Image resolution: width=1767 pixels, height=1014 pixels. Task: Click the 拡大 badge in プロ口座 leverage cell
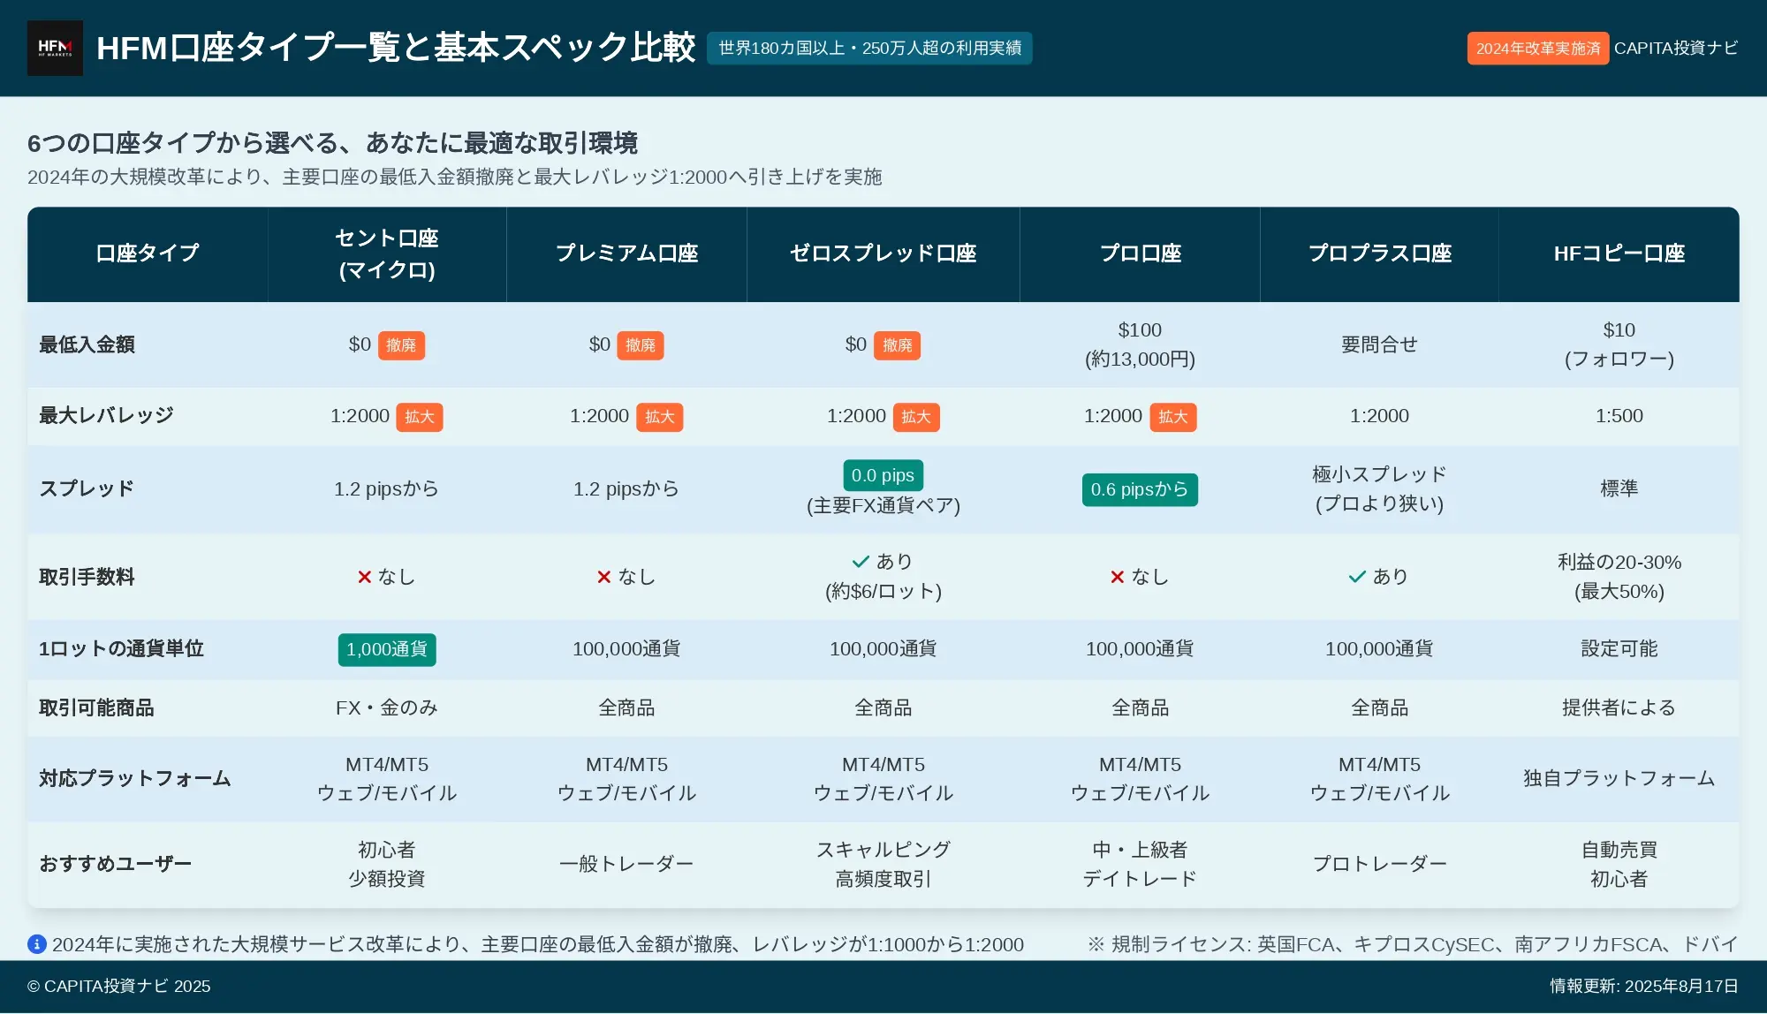[1173, 417]
